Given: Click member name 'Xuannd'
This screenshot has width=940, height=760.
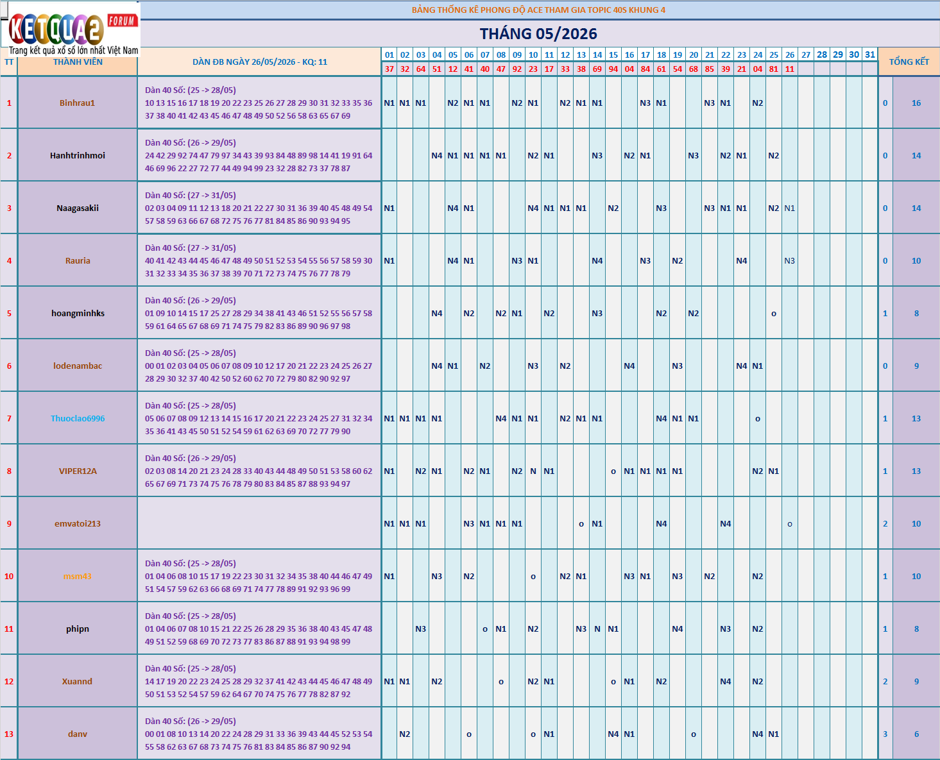Looking at the screenshot, I should (78, 681).
